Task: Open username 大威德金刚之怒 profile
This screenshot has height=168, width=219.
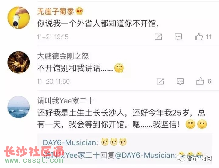Action: click(x=63, y=56)
